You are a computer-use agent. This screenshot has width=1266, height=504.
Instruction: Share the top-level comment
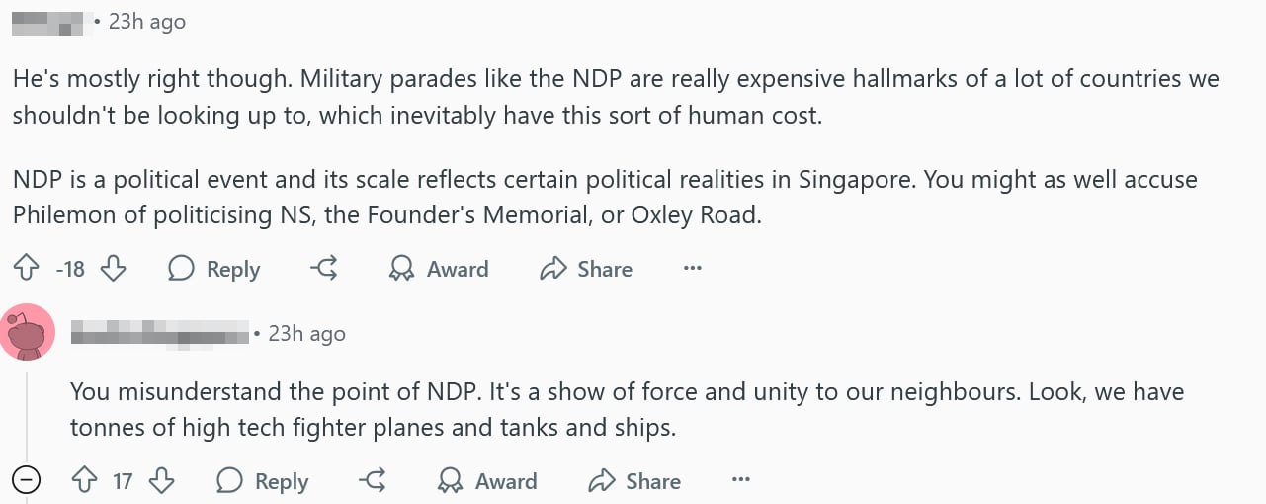(x=586, y=269)
